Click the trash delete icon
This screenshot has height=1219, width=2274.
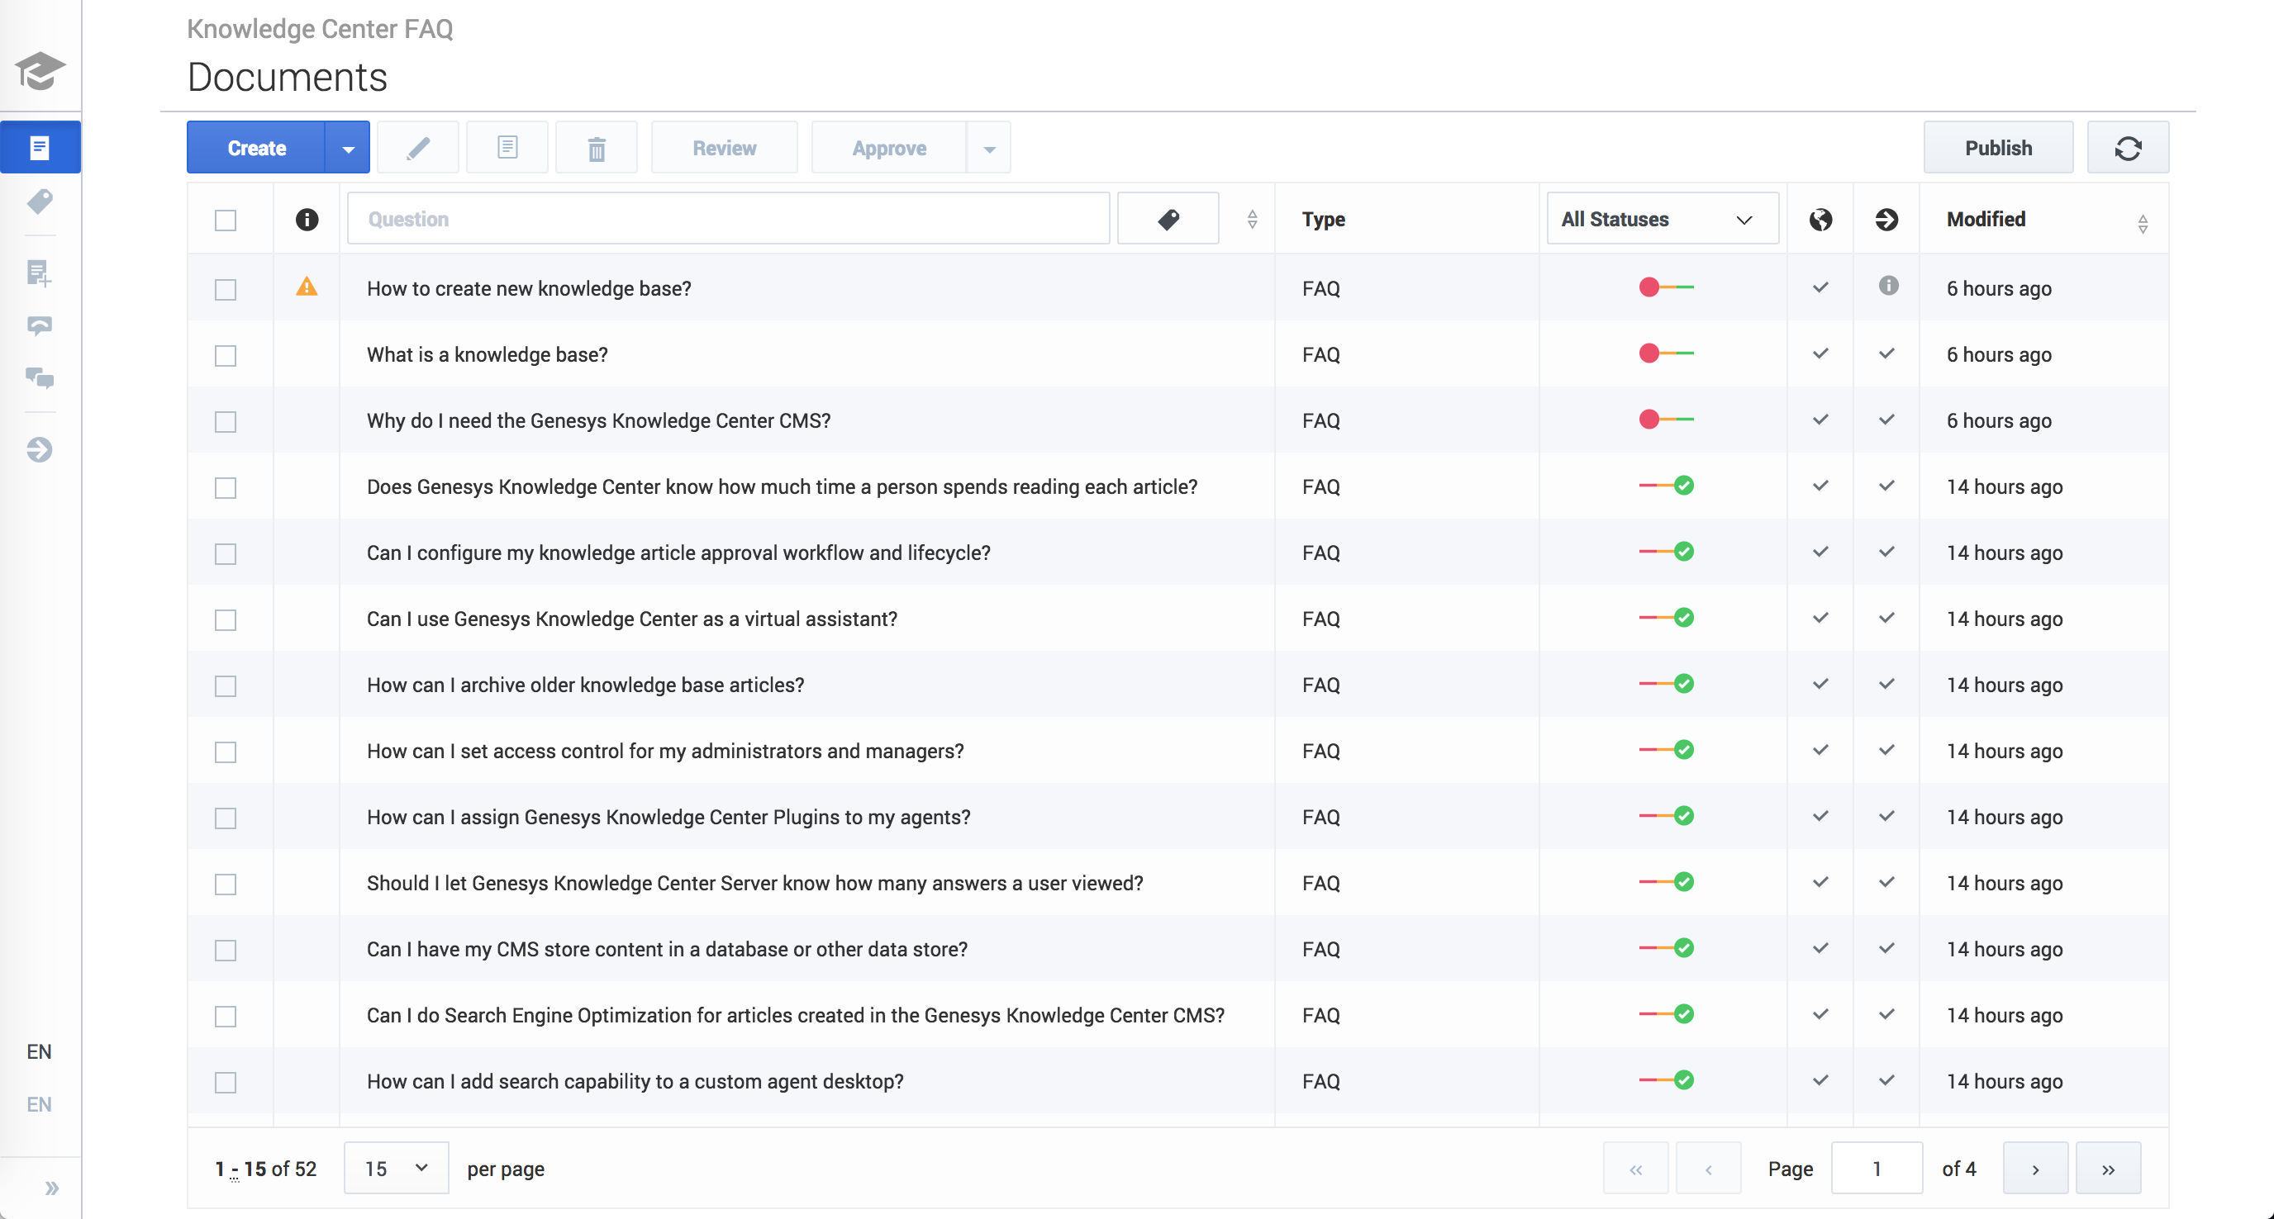coord(597,148)
